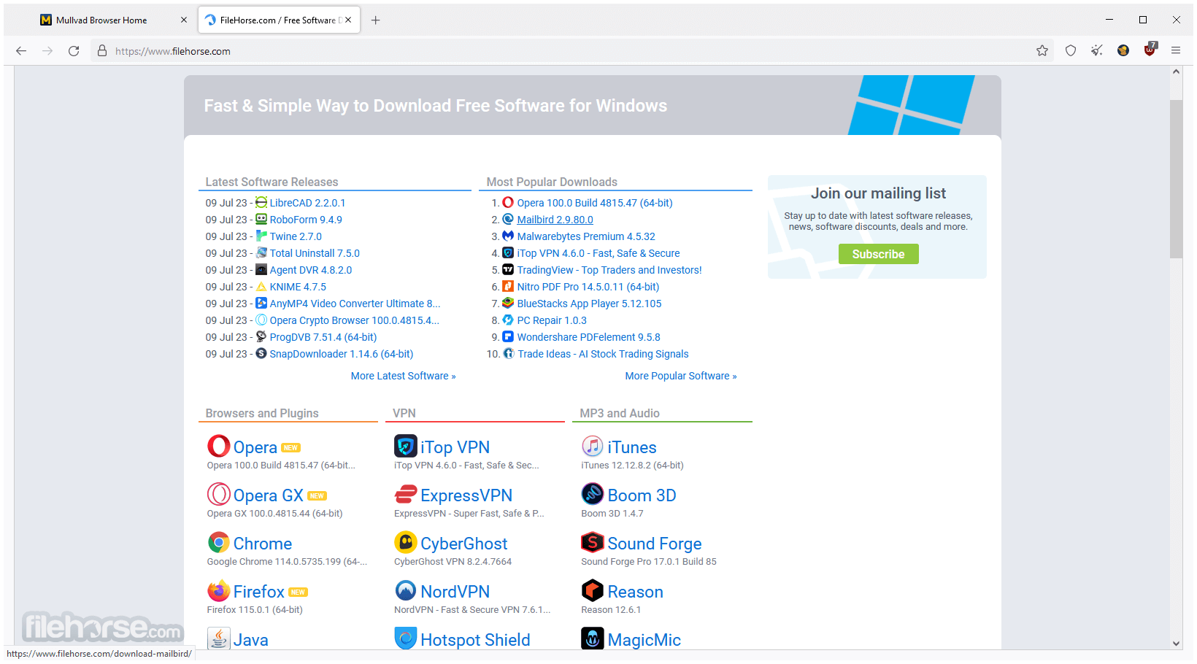The width and height of the screenshot is (1197, 664).
Task: Click the Opera red O icon
Action: [x=219, y=446]
